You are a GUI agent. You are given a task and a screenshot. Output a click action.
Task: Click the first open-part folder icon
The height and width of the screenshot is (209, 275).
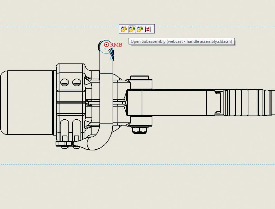[124, 29]
